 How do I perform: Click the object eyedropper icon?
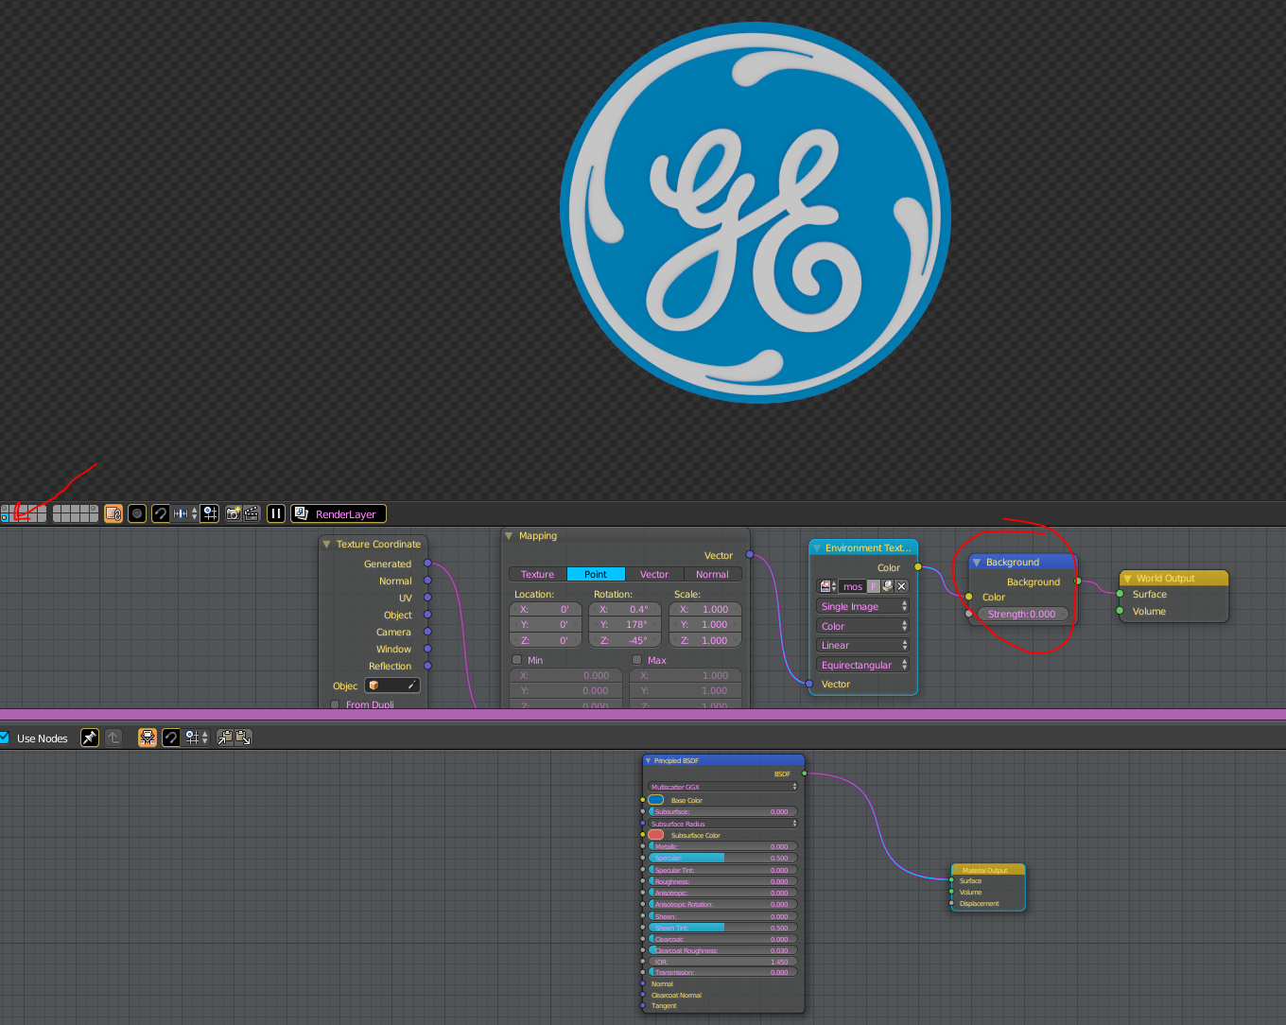pyautogui.click(x=412, y=686)
